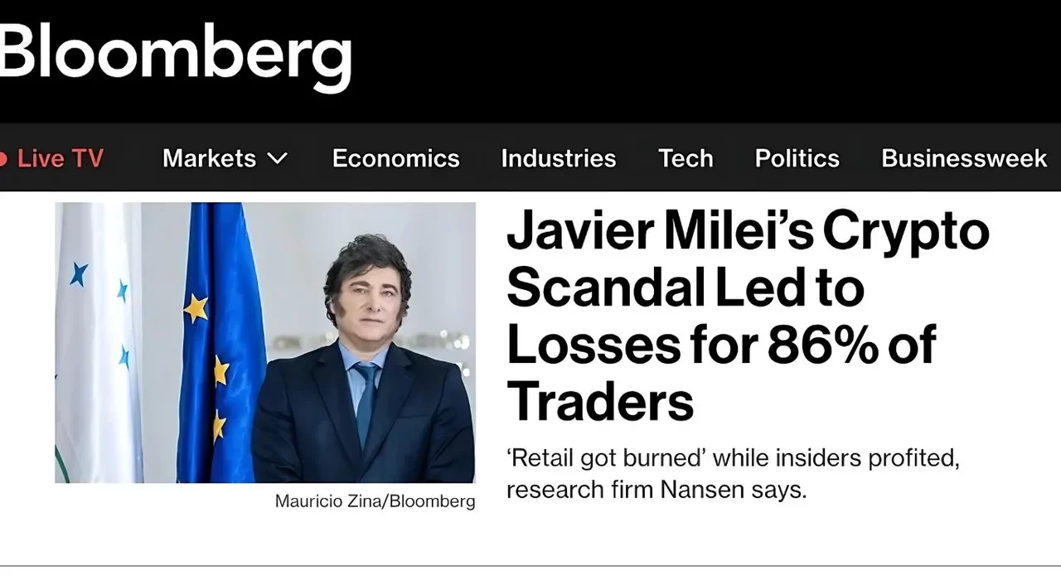
Task: Open the Markets menu
Action: [209, 158]
